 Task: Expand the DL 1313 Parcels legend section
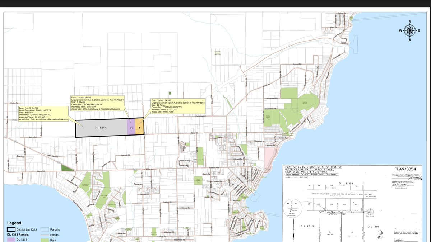click(18, 234)
